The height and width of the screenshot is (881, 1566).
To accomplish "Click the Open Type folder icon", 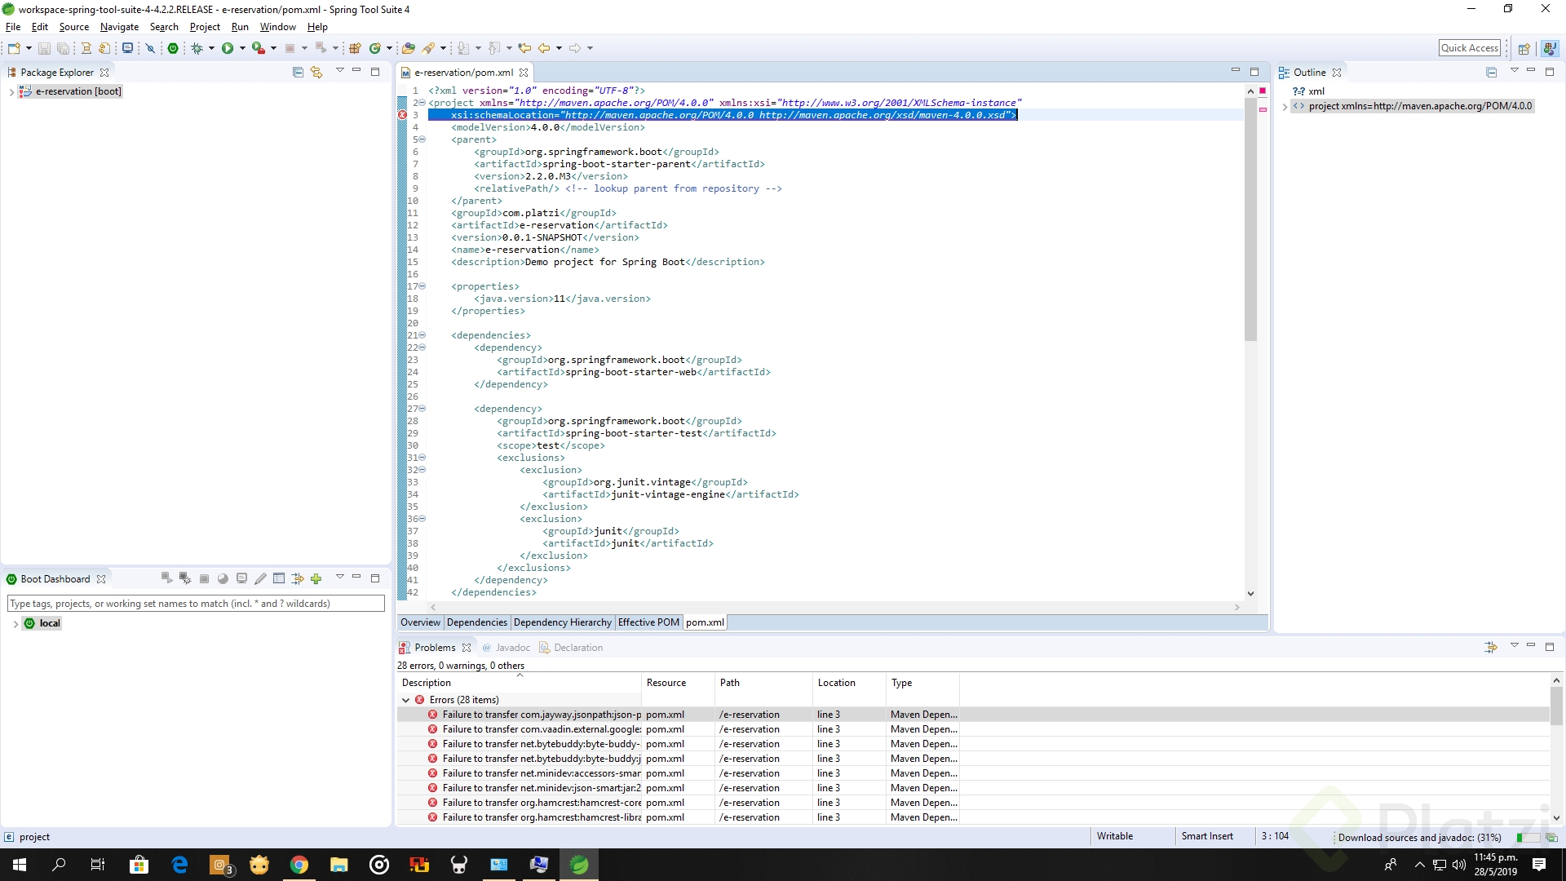I will [x=409, y=48].
